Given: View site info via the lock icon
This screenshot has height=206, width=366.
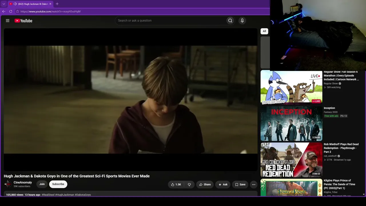Looking at the screenshot, I should point(17,11).
